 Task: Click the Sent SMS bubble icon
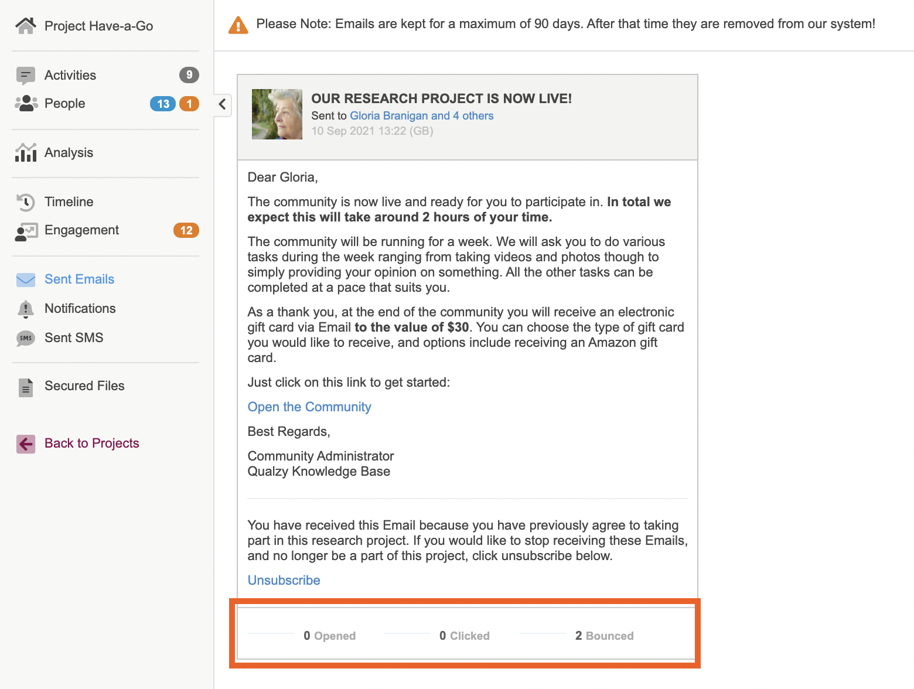pos(26,338)
